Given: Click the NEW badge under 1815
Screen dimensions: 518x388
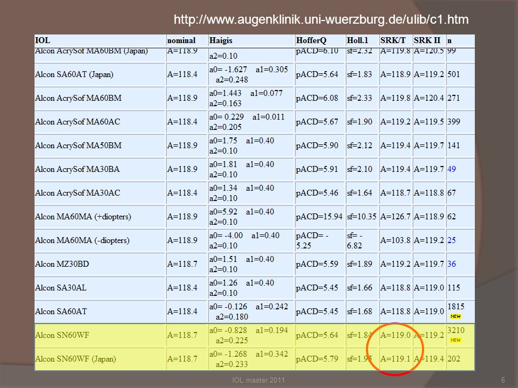Looking at the screenshot, I should (455, 316).
